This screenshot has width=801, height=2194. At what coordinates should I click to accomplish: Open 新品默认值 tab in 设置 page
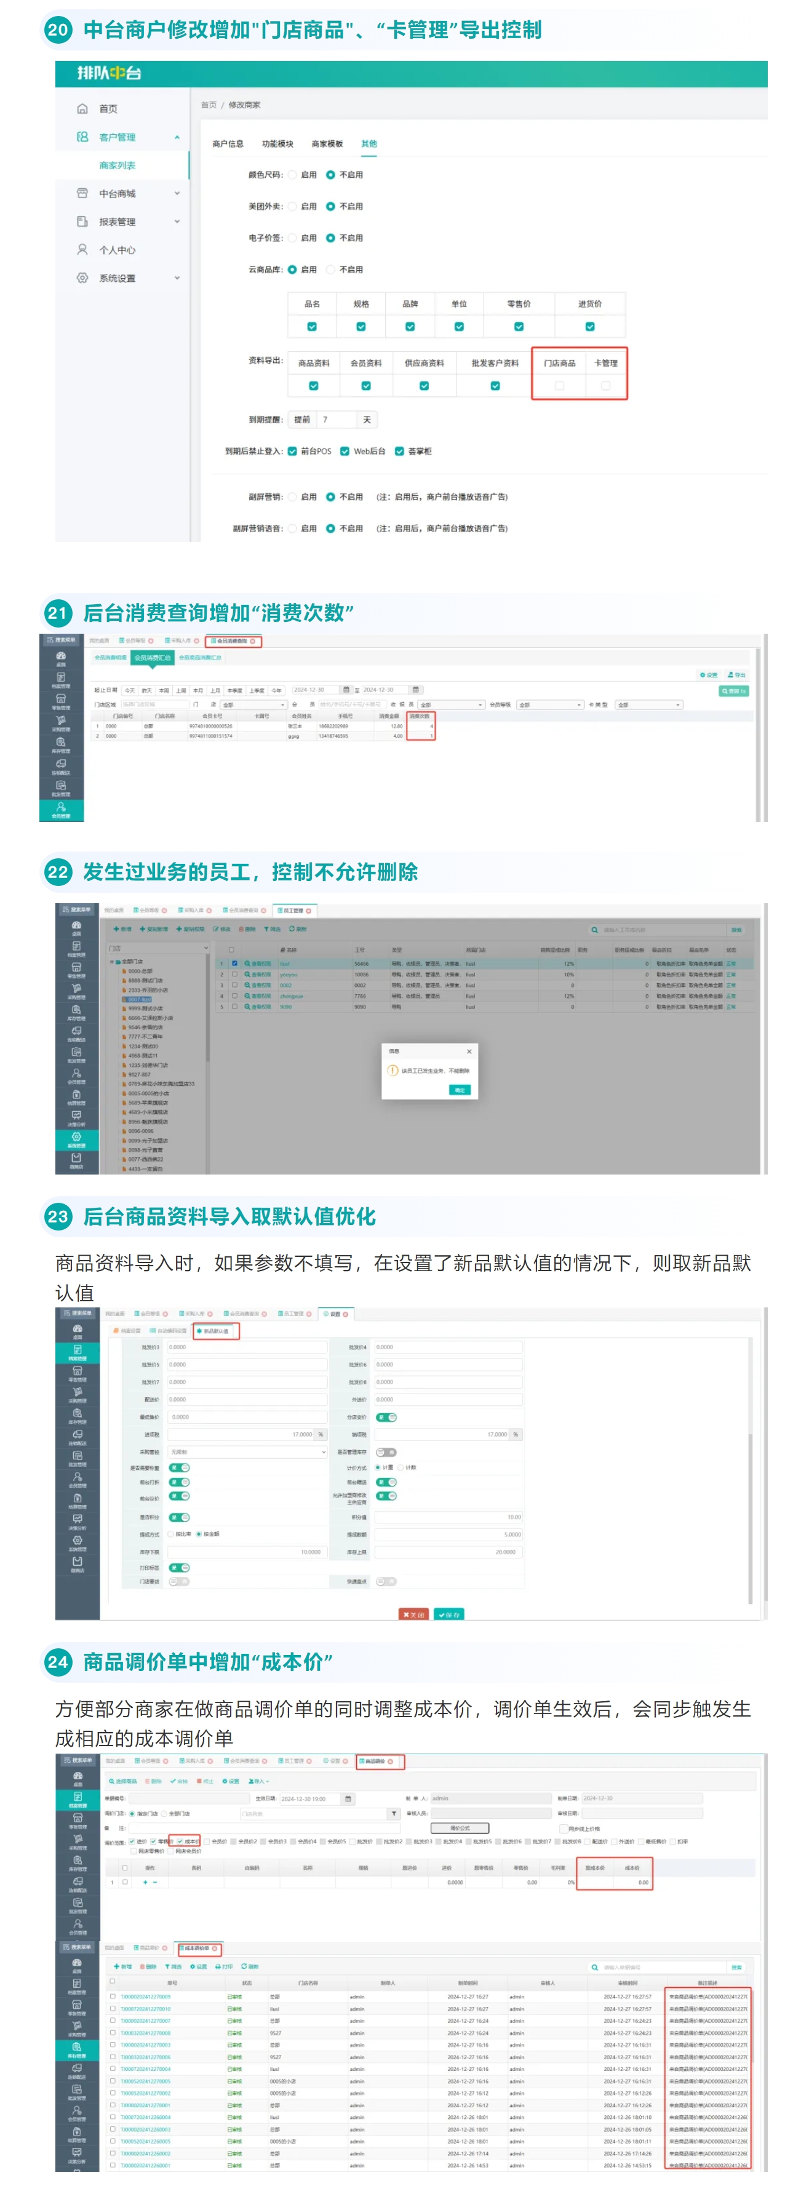[x=213, y=1331]
